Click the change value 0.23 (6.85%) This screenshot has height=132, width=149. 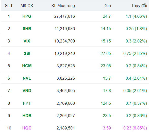135,128
